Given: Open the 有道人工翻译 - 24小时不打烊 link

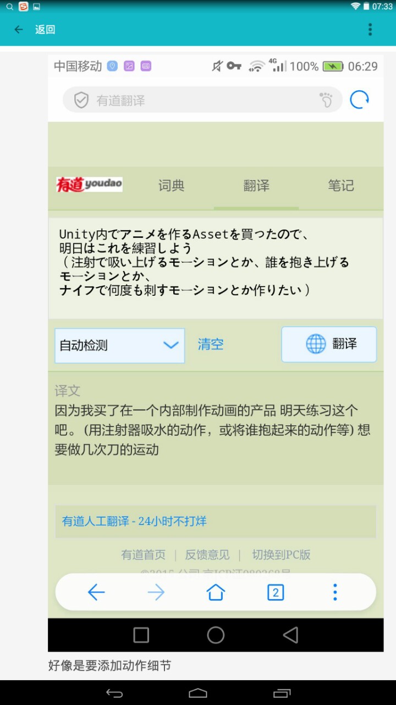Looking at the screenshot, I should [x=134, y=521].
